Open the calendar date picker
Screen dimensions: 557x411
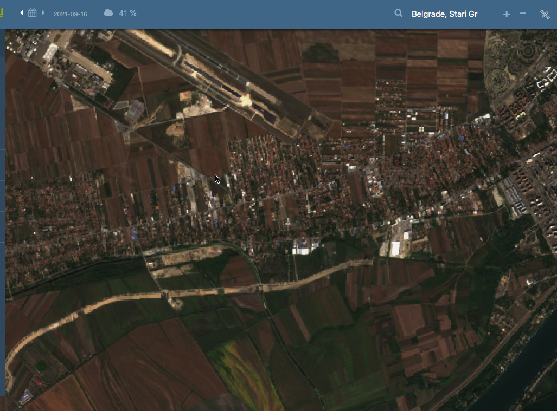click(33, 13)
